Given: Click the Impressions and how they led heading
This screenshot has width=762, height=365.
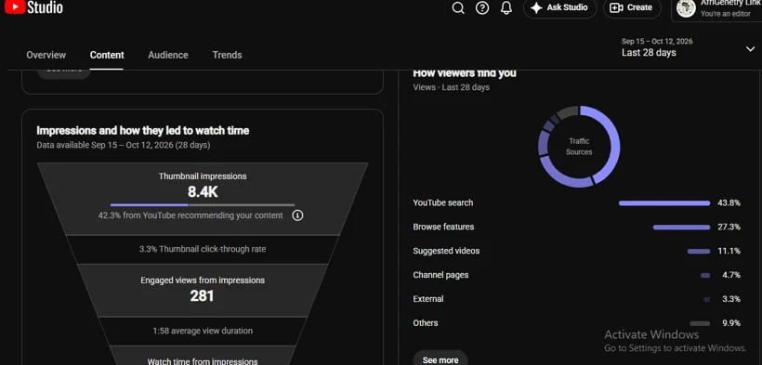Looking at the screenshot, I should [143, 130].
